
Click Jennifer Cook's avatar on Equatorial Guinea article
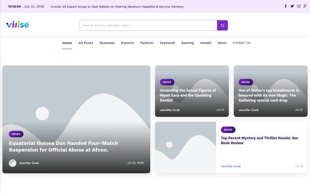tap(12, 163)
